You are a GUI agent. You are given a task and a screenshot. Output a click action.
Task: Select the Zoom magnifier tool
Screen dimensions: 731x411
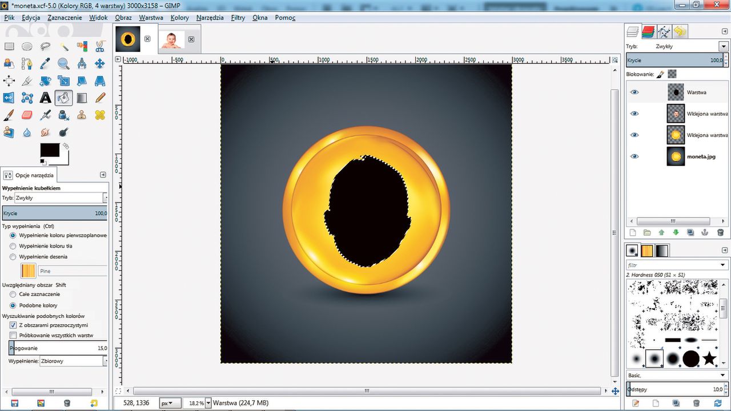63,63
